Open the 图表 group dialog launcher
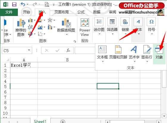 point(75,41)
